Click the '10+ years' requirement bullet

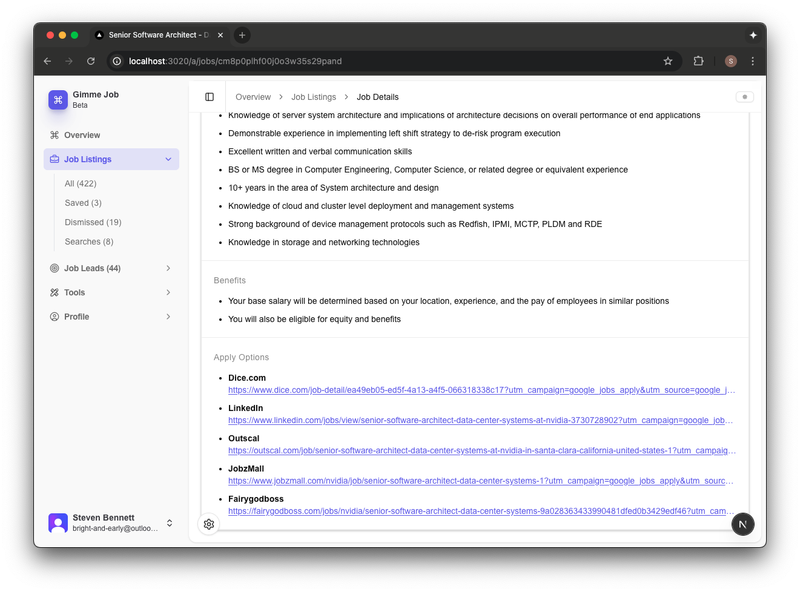(333, 188)
